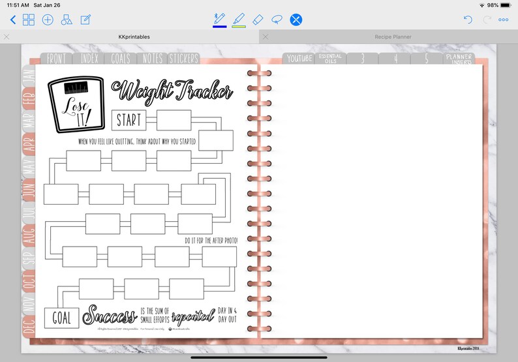Screen dimensions: 518x362
Task: Undo the last action
Action: (x=468, y=20)
